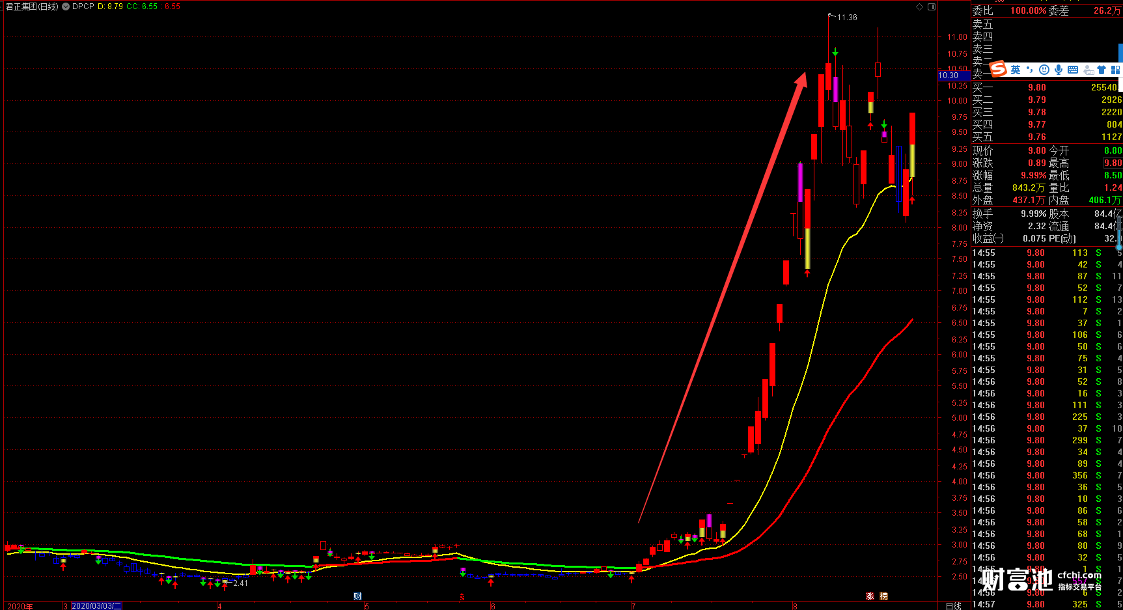Click the 委差 26.2万 value
Image resolution: width=1123 pixels, height=610 pixels.
pyautogui.click(x=1107, y=11)
